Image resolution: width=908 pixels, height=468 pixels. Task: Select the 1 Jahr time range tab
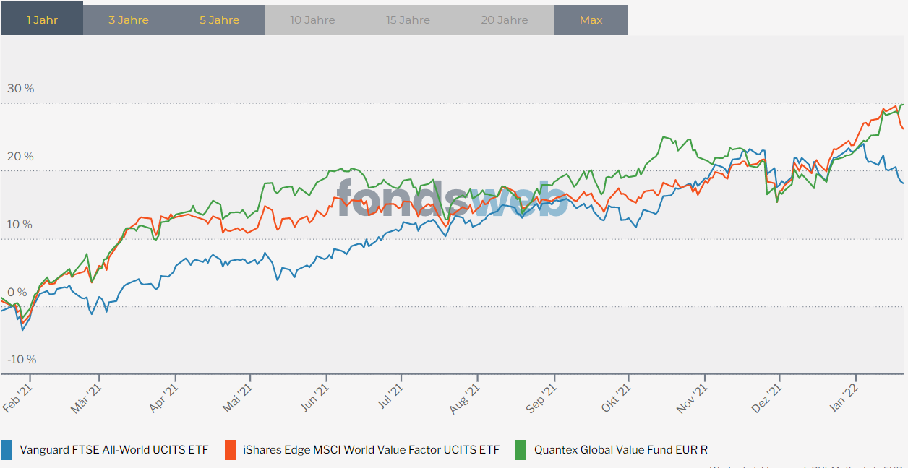pyautogui.click(x=42, y=20)
